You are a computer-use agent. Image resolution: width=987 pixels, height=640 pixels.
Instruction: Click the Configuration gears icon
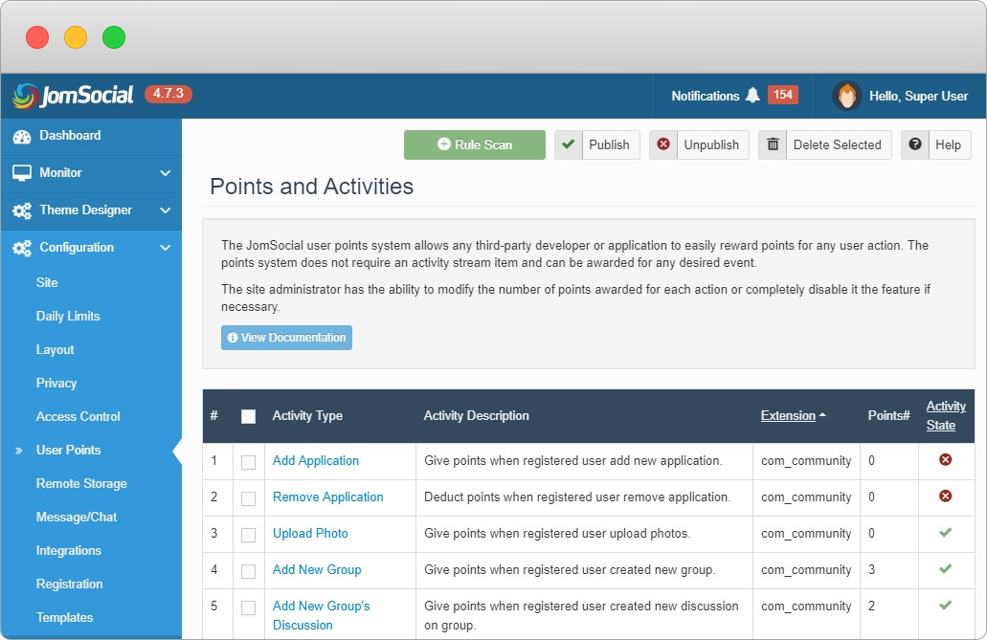click(x=22, y=248)
